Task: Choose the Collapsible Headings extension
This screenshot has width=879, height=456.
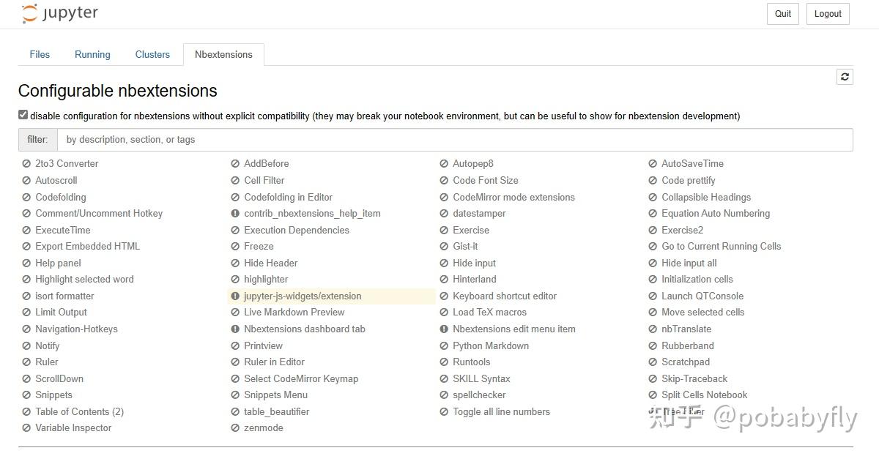Action: tap(706, 197)
